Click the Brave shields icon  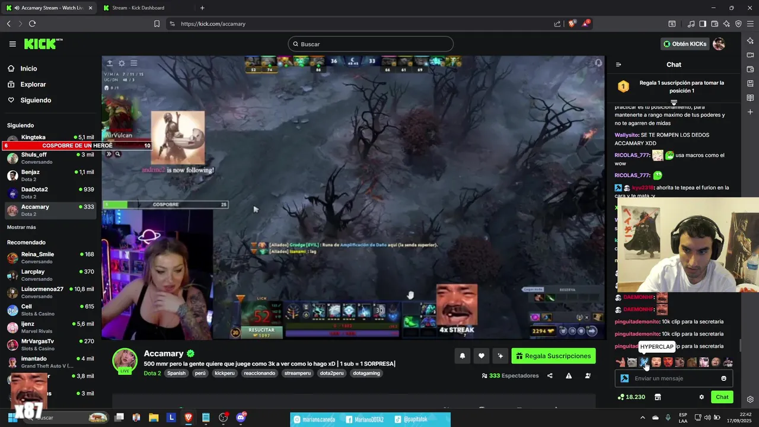tap(572, 24)
